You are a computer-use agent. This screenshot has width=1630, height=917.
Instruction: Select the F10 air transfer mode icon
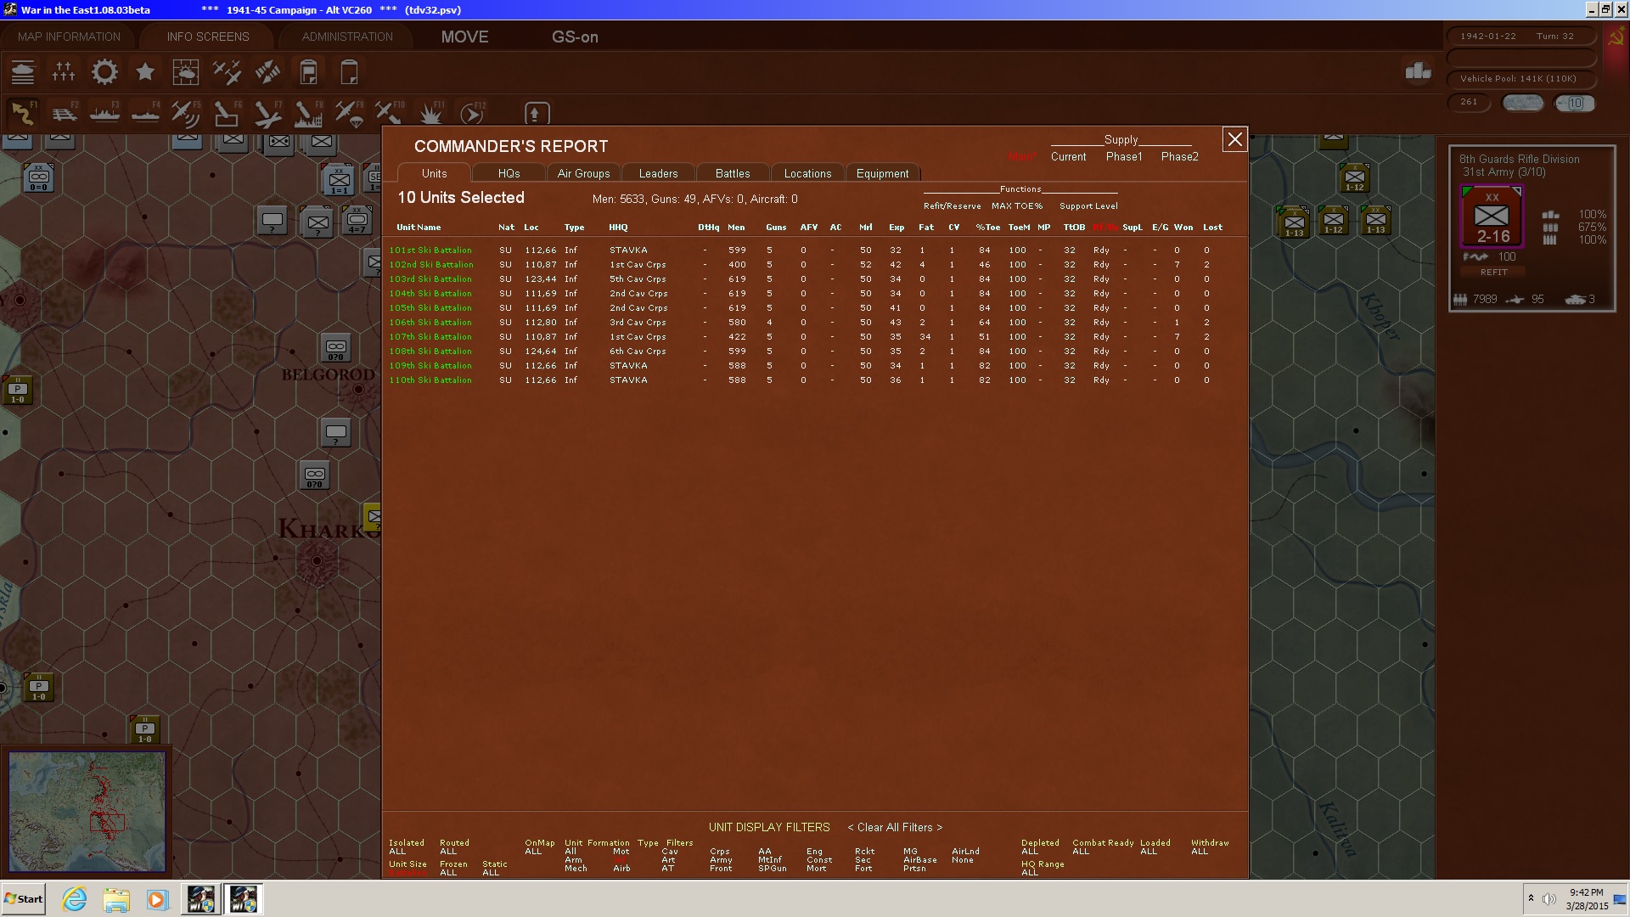coord(390,113)
